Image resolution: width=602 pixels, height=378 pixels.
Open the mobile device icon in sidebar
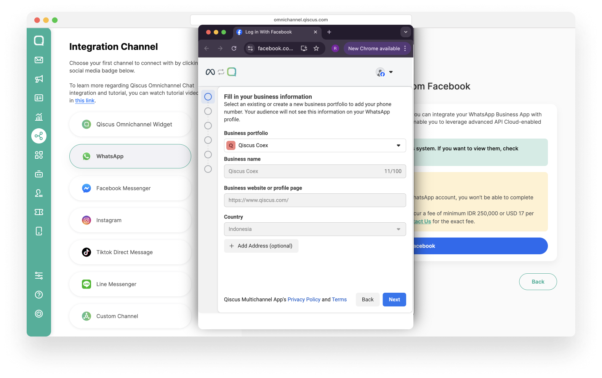[x=39, y=231]
